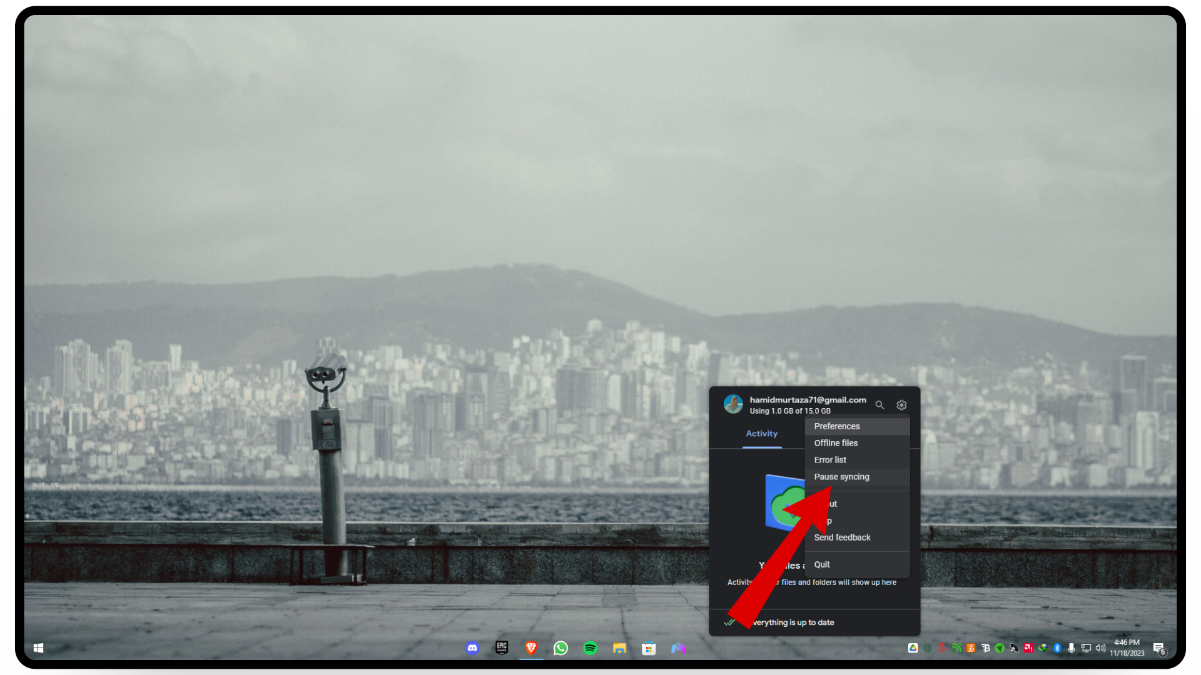
Task: Open WhatsApp from the taskbar
Action: 560,648
